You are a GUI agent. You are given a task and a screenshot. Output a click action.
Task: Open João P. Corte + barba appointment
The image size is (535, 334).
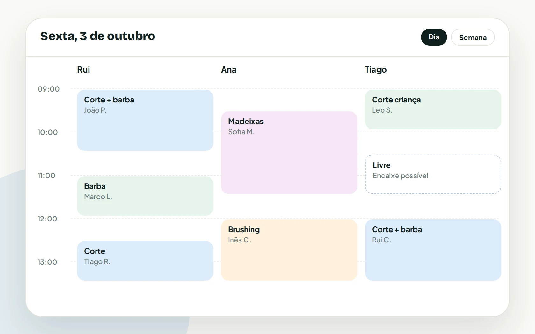[x=145, y=120]
